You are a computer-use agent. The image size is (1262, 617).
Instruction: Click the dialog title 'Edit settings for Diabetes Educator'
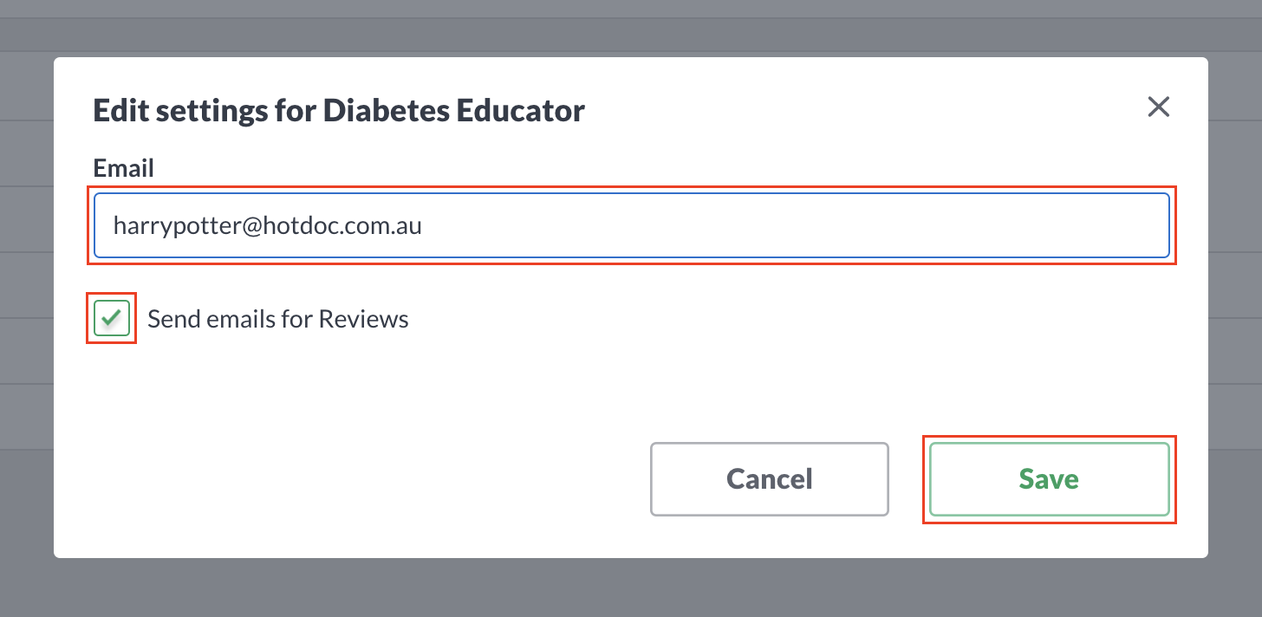click(339, 111)
